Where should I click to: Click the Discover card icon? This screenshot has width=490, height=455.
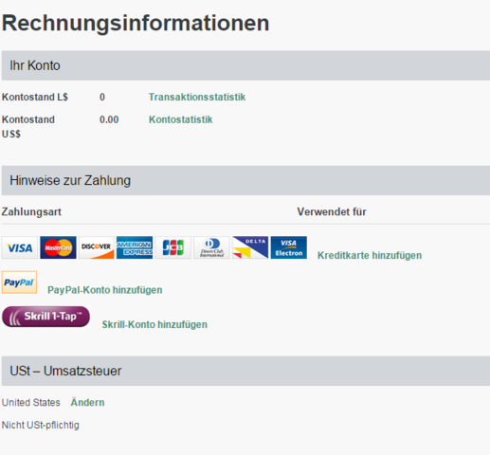[x=97, y=247]
